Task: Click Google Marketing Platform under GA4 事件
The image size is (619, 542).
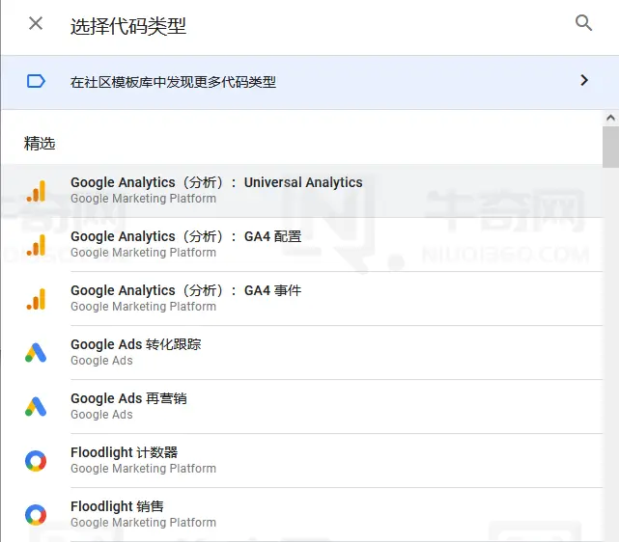Action: pos(143,307)
